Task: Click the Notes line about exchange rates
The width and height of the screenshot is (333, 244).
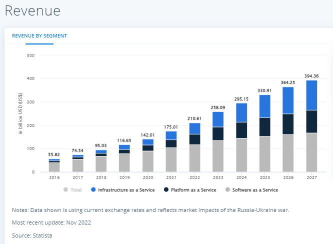Action: tap(150, 210)
